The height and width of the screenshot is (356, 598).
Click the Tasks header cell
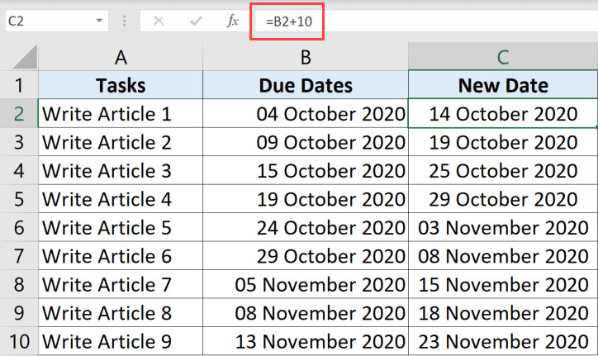coord(121,85)
